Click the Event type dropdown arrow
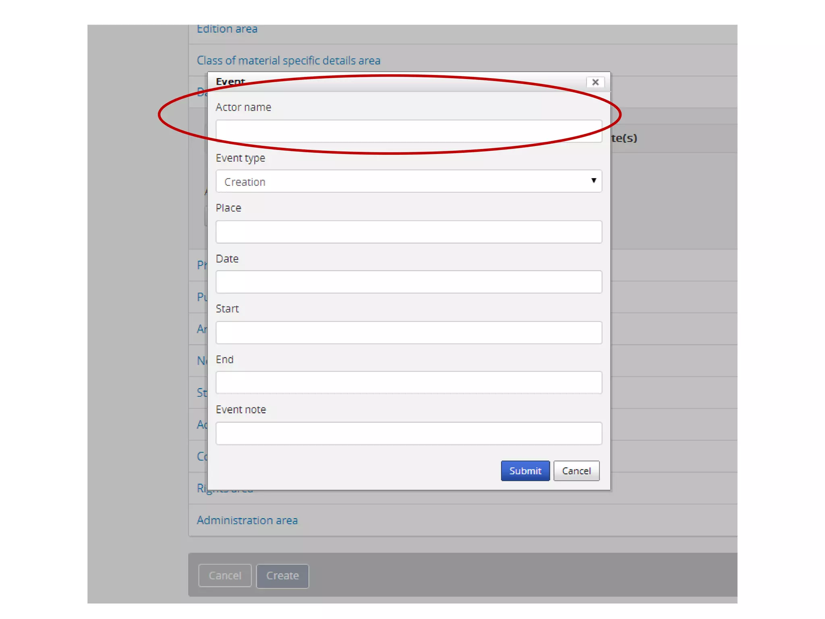This screenshot has height=619, width=825. [593, 181]
